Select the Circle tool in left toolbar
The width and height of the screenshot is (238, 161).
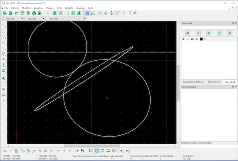click(x=4, y=31)
